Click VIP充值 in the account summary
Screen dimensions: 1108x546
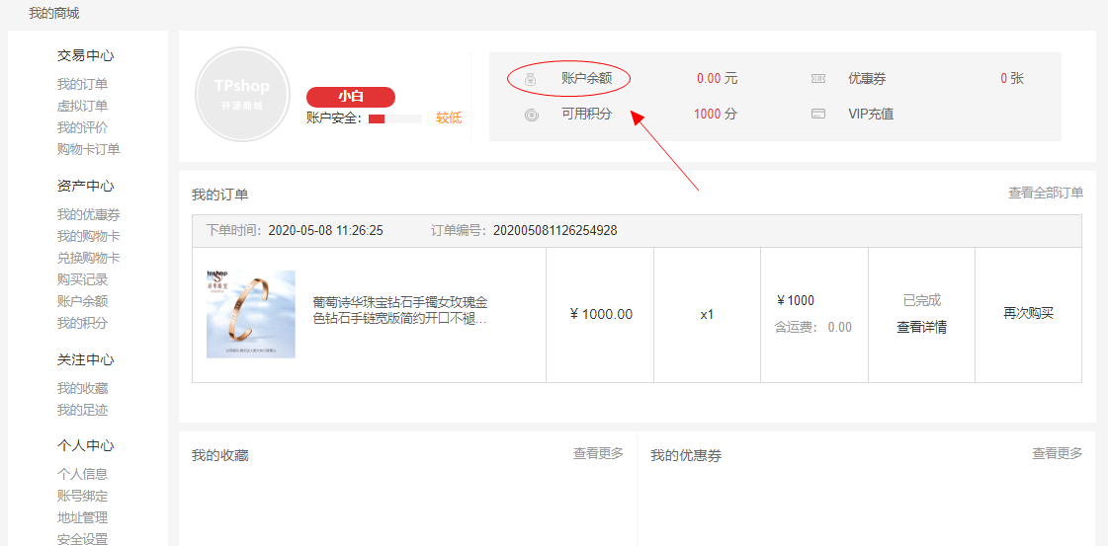tap(870, 115)
